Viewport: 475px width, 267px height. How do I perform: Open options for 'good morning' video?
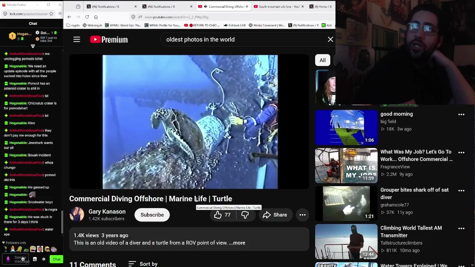click(461, 114)
